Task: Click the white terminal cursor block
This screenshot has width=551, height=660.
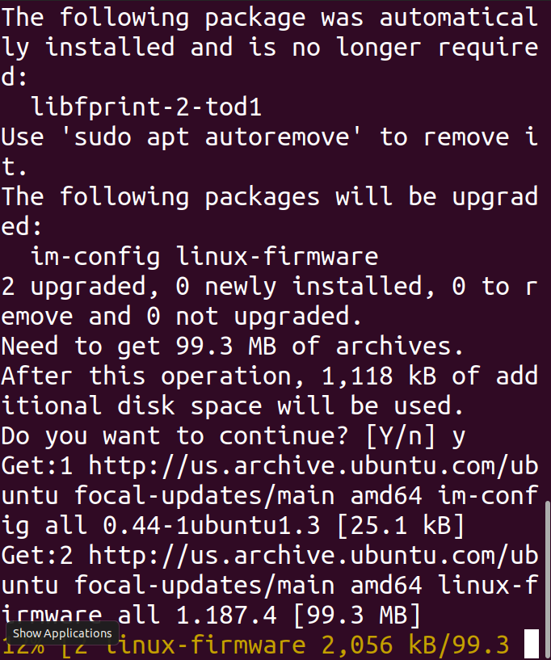Action: [531, 644]
